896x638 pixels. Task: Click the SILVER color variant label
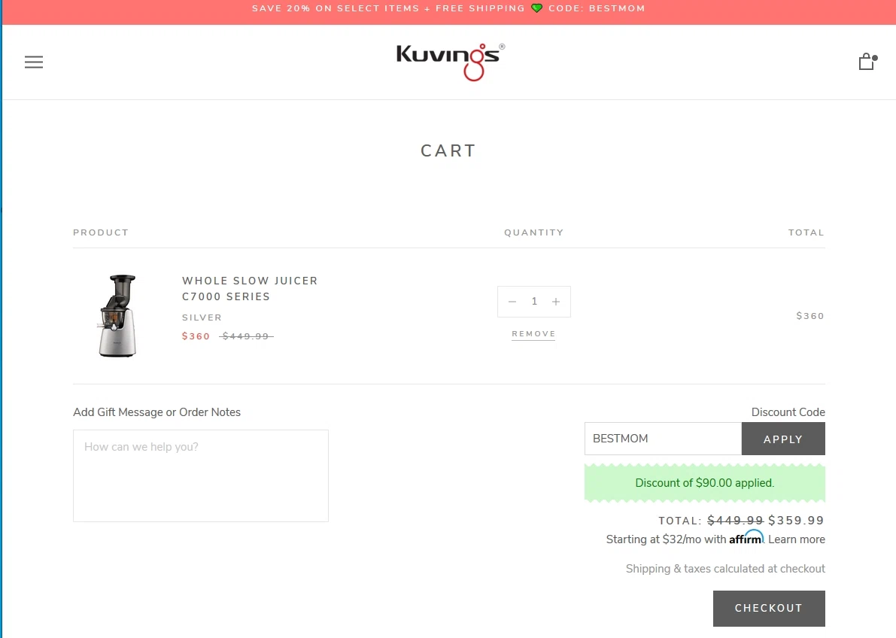pyautogui.click(x=202, y=317)
